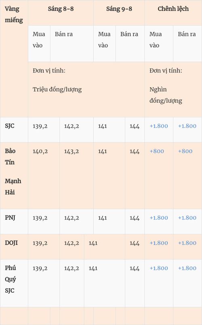Viewport: 202px width, 325px height.
Task: Click the Triệu đồng/lượng unit text
Action: coord(57,90)
